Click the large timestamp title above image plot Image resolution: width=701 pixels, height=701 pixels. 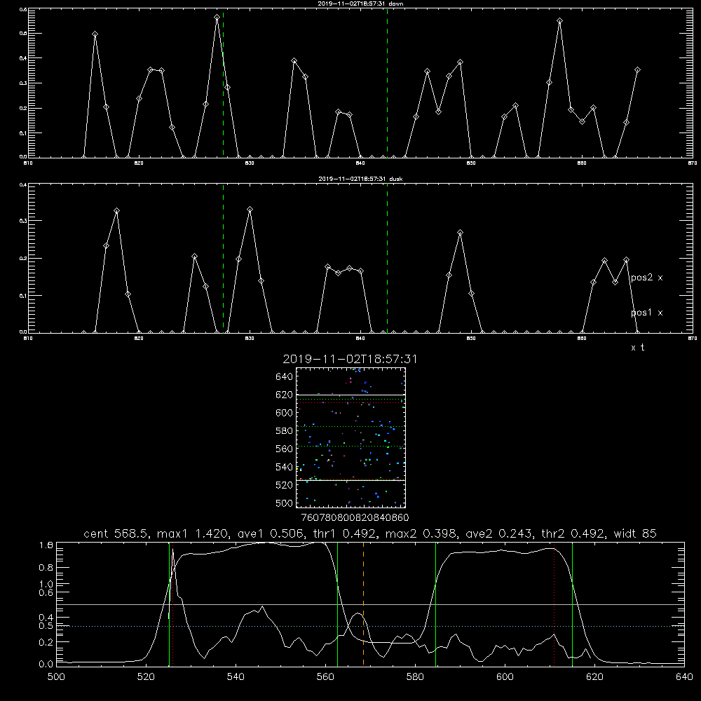(x=350, y=359)
